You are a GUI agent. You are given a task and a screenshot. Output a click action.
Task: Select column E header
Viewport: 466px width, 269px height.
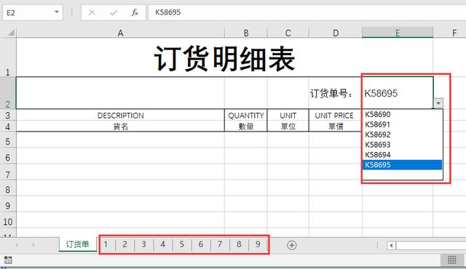coord(398,32)
